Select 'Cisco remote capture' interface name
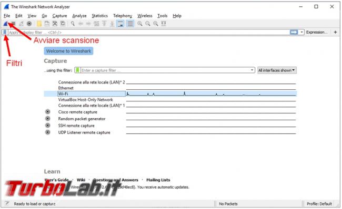Image resolution: width=342 pixels, height=209 pixels. [x=78, y=112]
